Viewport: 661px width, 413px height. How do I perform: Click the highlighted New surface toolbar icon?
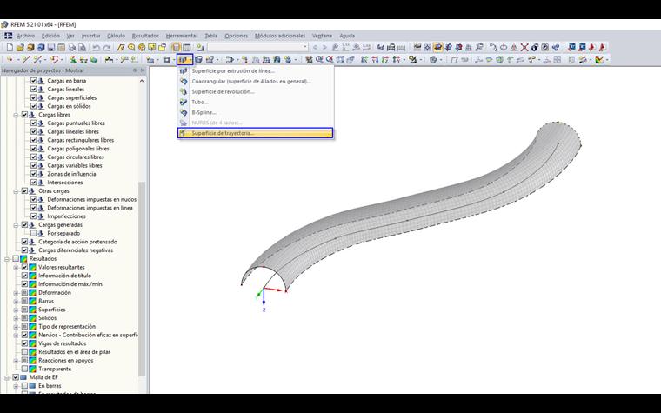(183, 60)
